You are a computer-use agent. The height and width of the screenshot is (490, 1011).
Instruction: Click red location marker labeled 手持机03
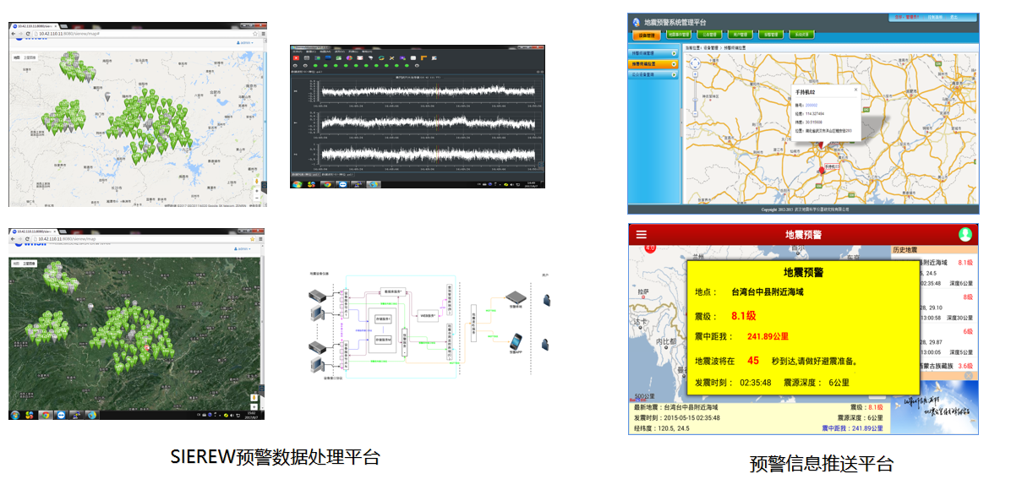pyautogui.click(x=821, y=171)
